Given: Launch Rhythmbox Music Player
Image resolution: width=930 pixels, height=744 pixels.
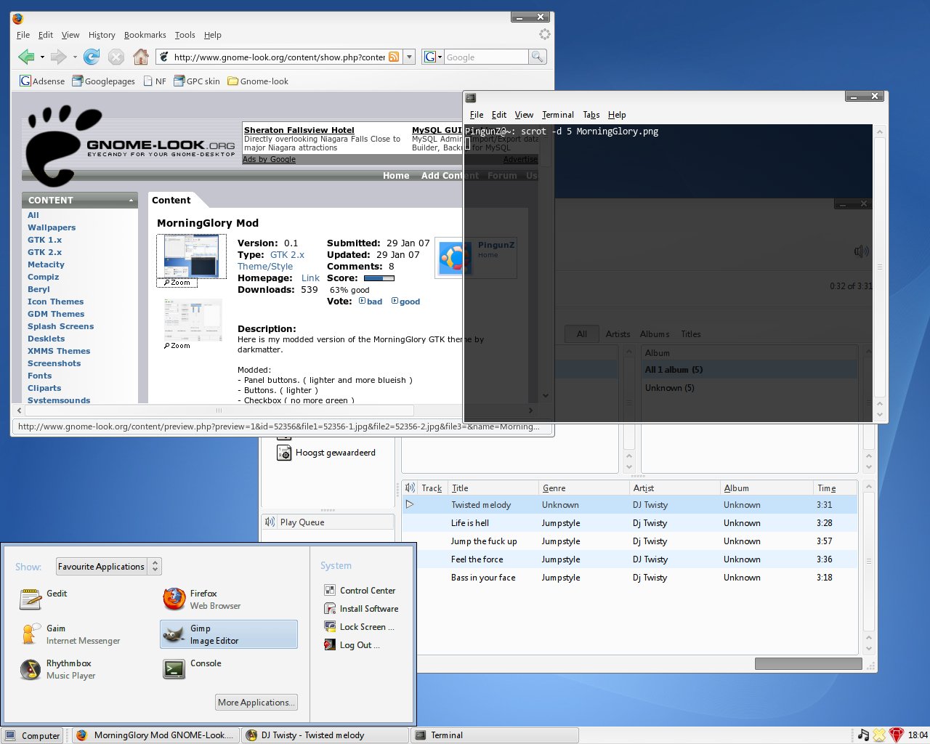Looking at the screenshot, I should pyautogui.click(x=57, y=669).
